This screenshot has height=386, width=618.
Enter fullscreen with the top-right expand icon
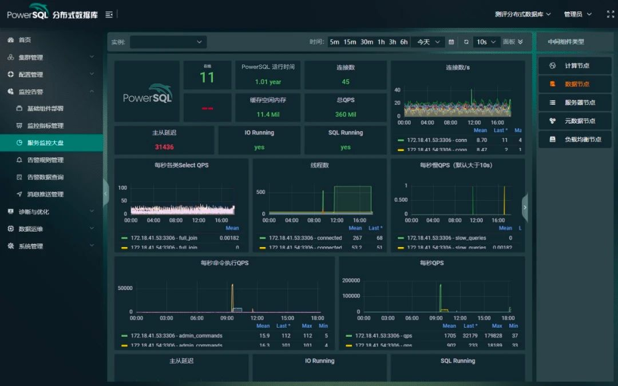(610, 14)
